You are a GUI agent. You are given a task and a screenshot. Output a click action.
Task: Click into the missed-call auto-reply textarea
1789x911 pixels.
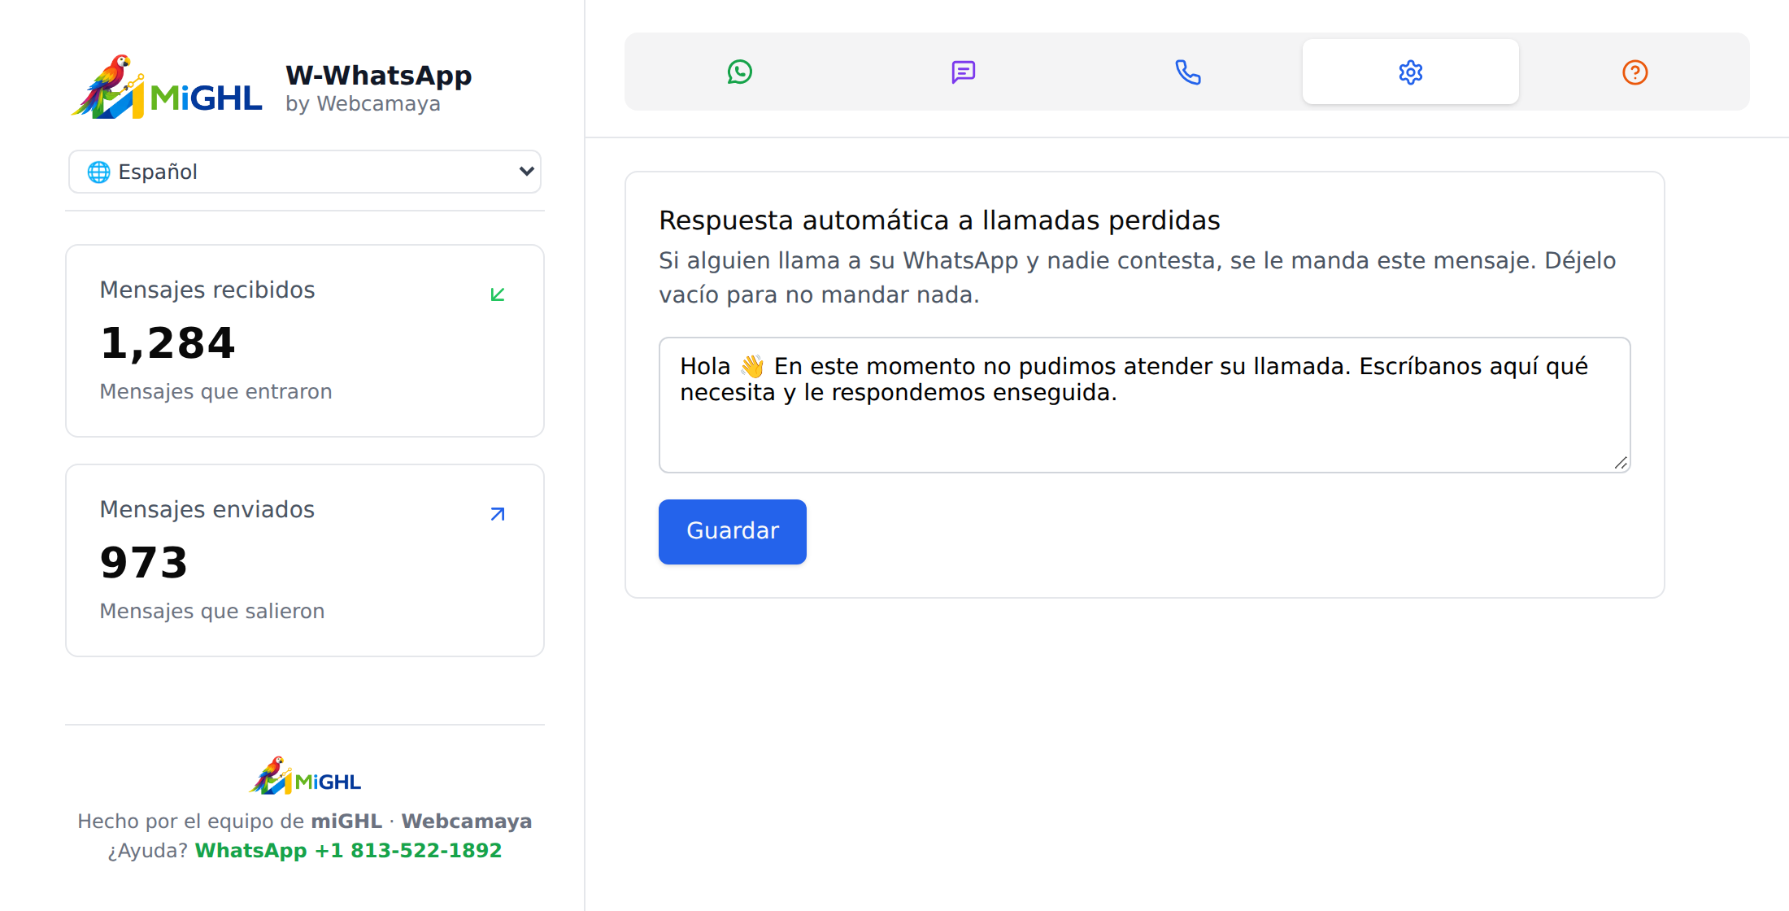tap(1144, 405)
